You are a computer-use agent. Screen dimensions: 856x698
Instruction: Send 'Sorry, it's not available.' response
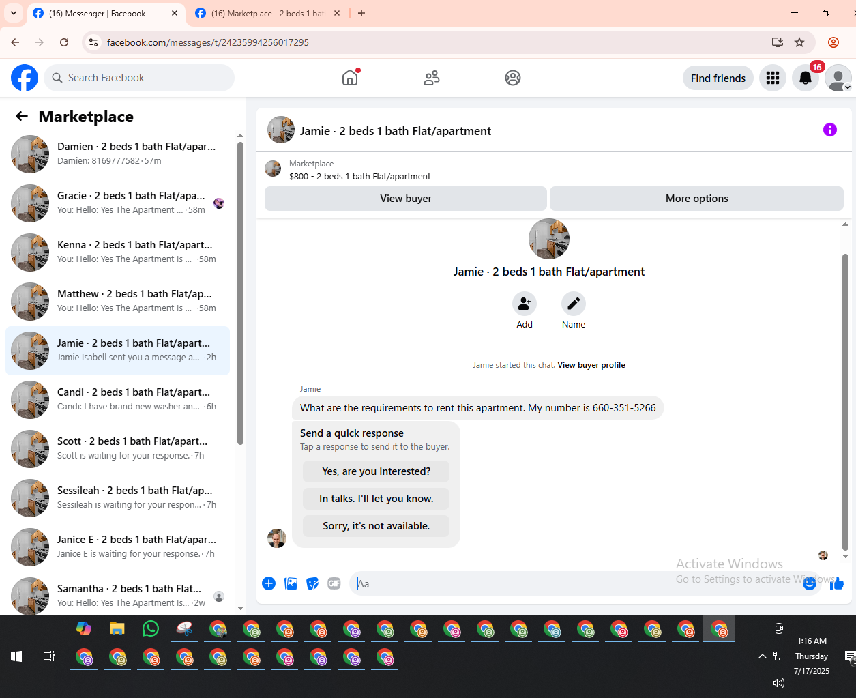coord(376,526)
